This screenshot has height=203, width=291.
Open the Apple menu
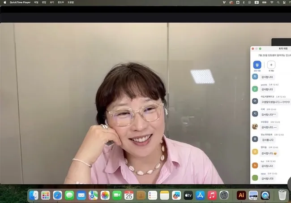[4, 2]
